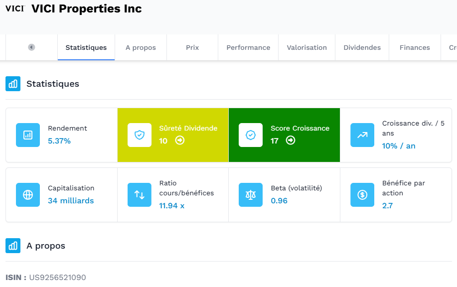Image resolution: width=457 pixels, height=287 pixels.
Task: Click the A propos section chart icon
Action: tap(13, 246)
